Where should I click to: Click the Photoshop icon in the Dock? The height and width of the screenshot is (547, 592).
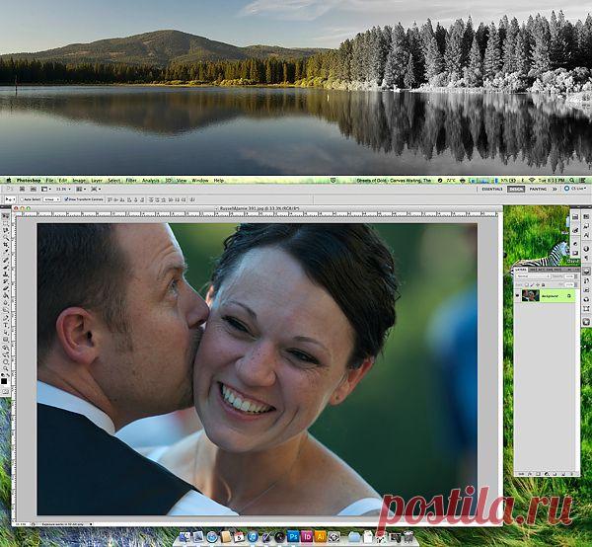tap(293, 536)
